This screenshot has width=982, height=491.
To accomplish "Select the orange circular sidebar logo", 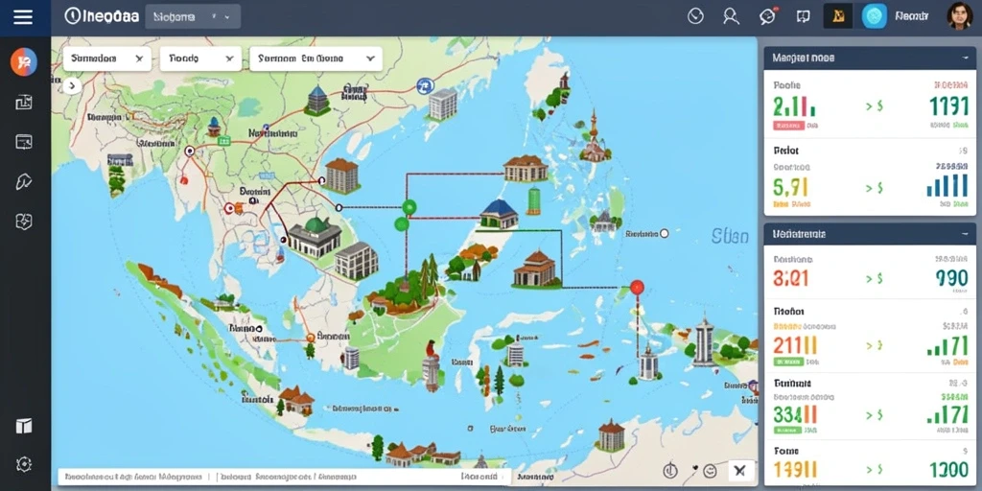I will pos(24,62).
